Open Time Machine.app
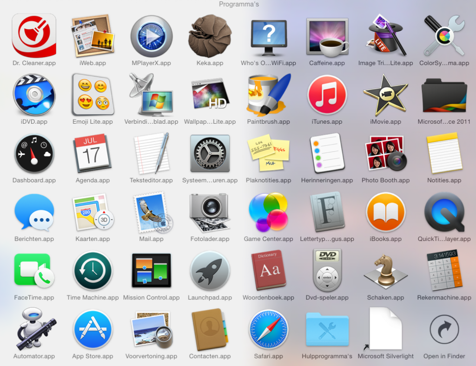Screen dimensions: 476x366 tap(93, 271)
